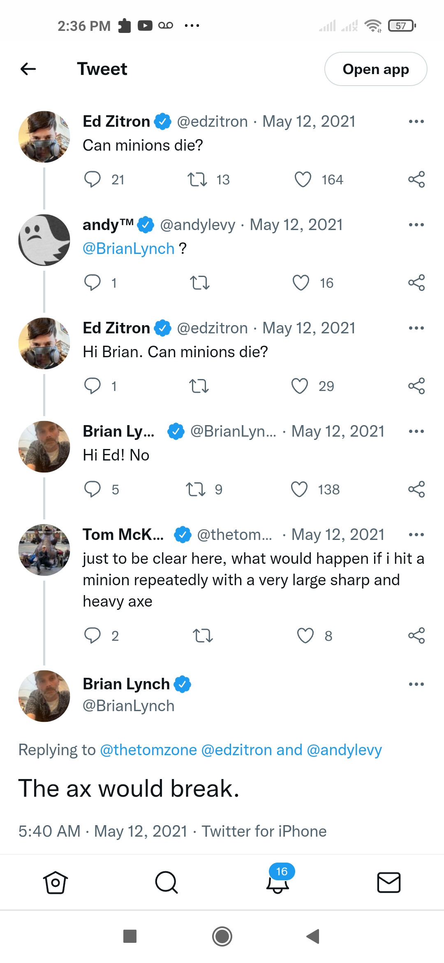Open more options on Tom McK's tweet
Image resolution: width=444 pixels, height=963 pixels.
click(x=416, y=535)
